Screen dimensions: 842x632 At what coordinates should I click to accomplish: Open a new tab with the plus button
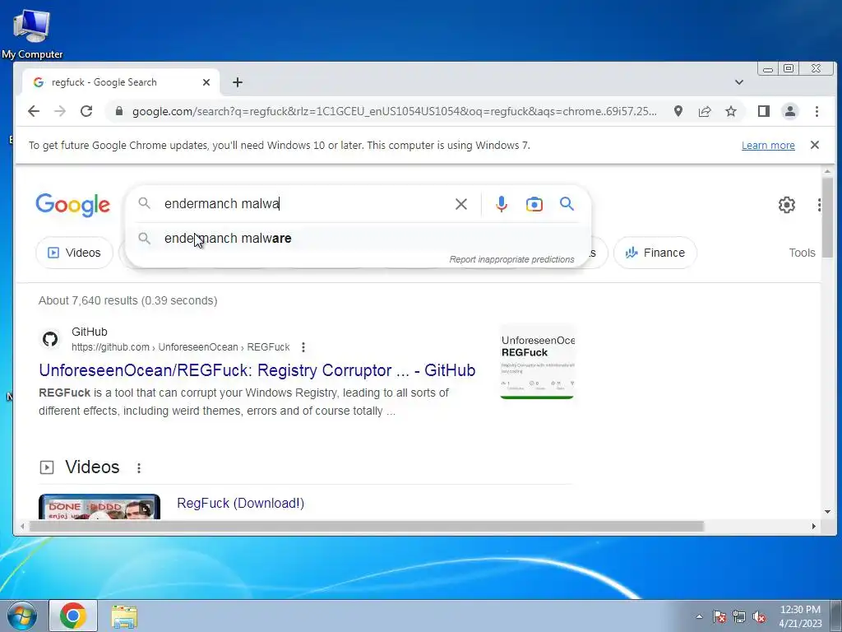(238, 82)
